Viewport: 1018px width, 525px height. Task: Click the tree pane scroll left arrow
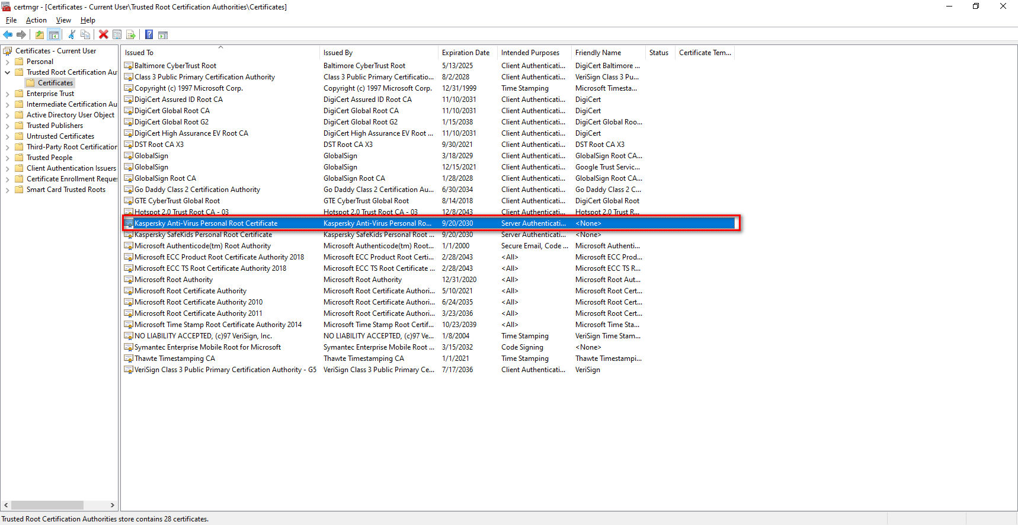(x=6, y=505)
